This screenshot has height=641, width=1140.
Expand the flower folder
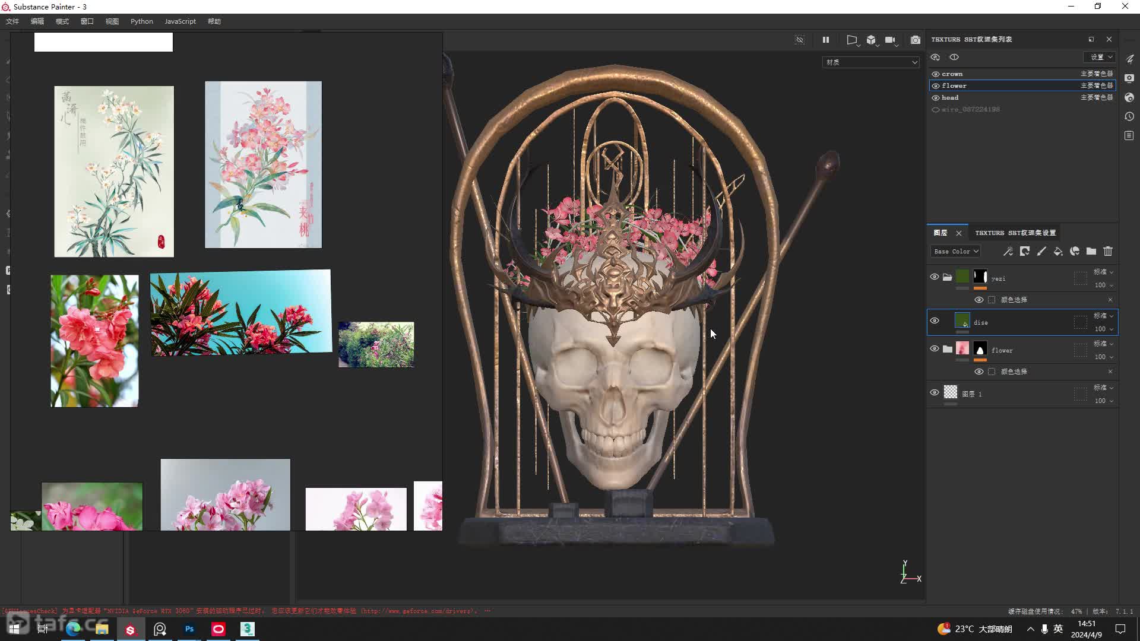[948, 349]
